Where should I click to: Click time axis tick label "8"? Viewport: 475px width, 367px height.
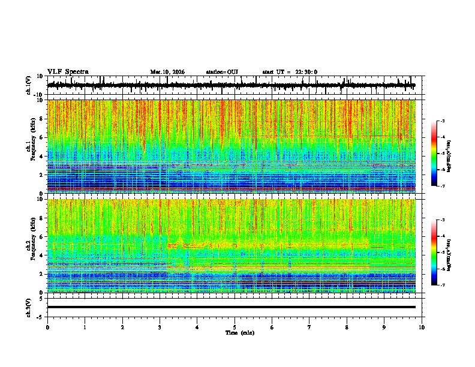pyautogui.click(x=347, y=327)
